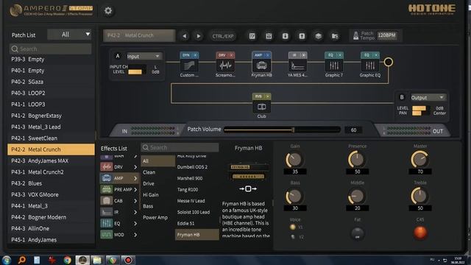Select the Graphic EQ module
Viewport: 471px width, 265px height.
tap(369, 66)
